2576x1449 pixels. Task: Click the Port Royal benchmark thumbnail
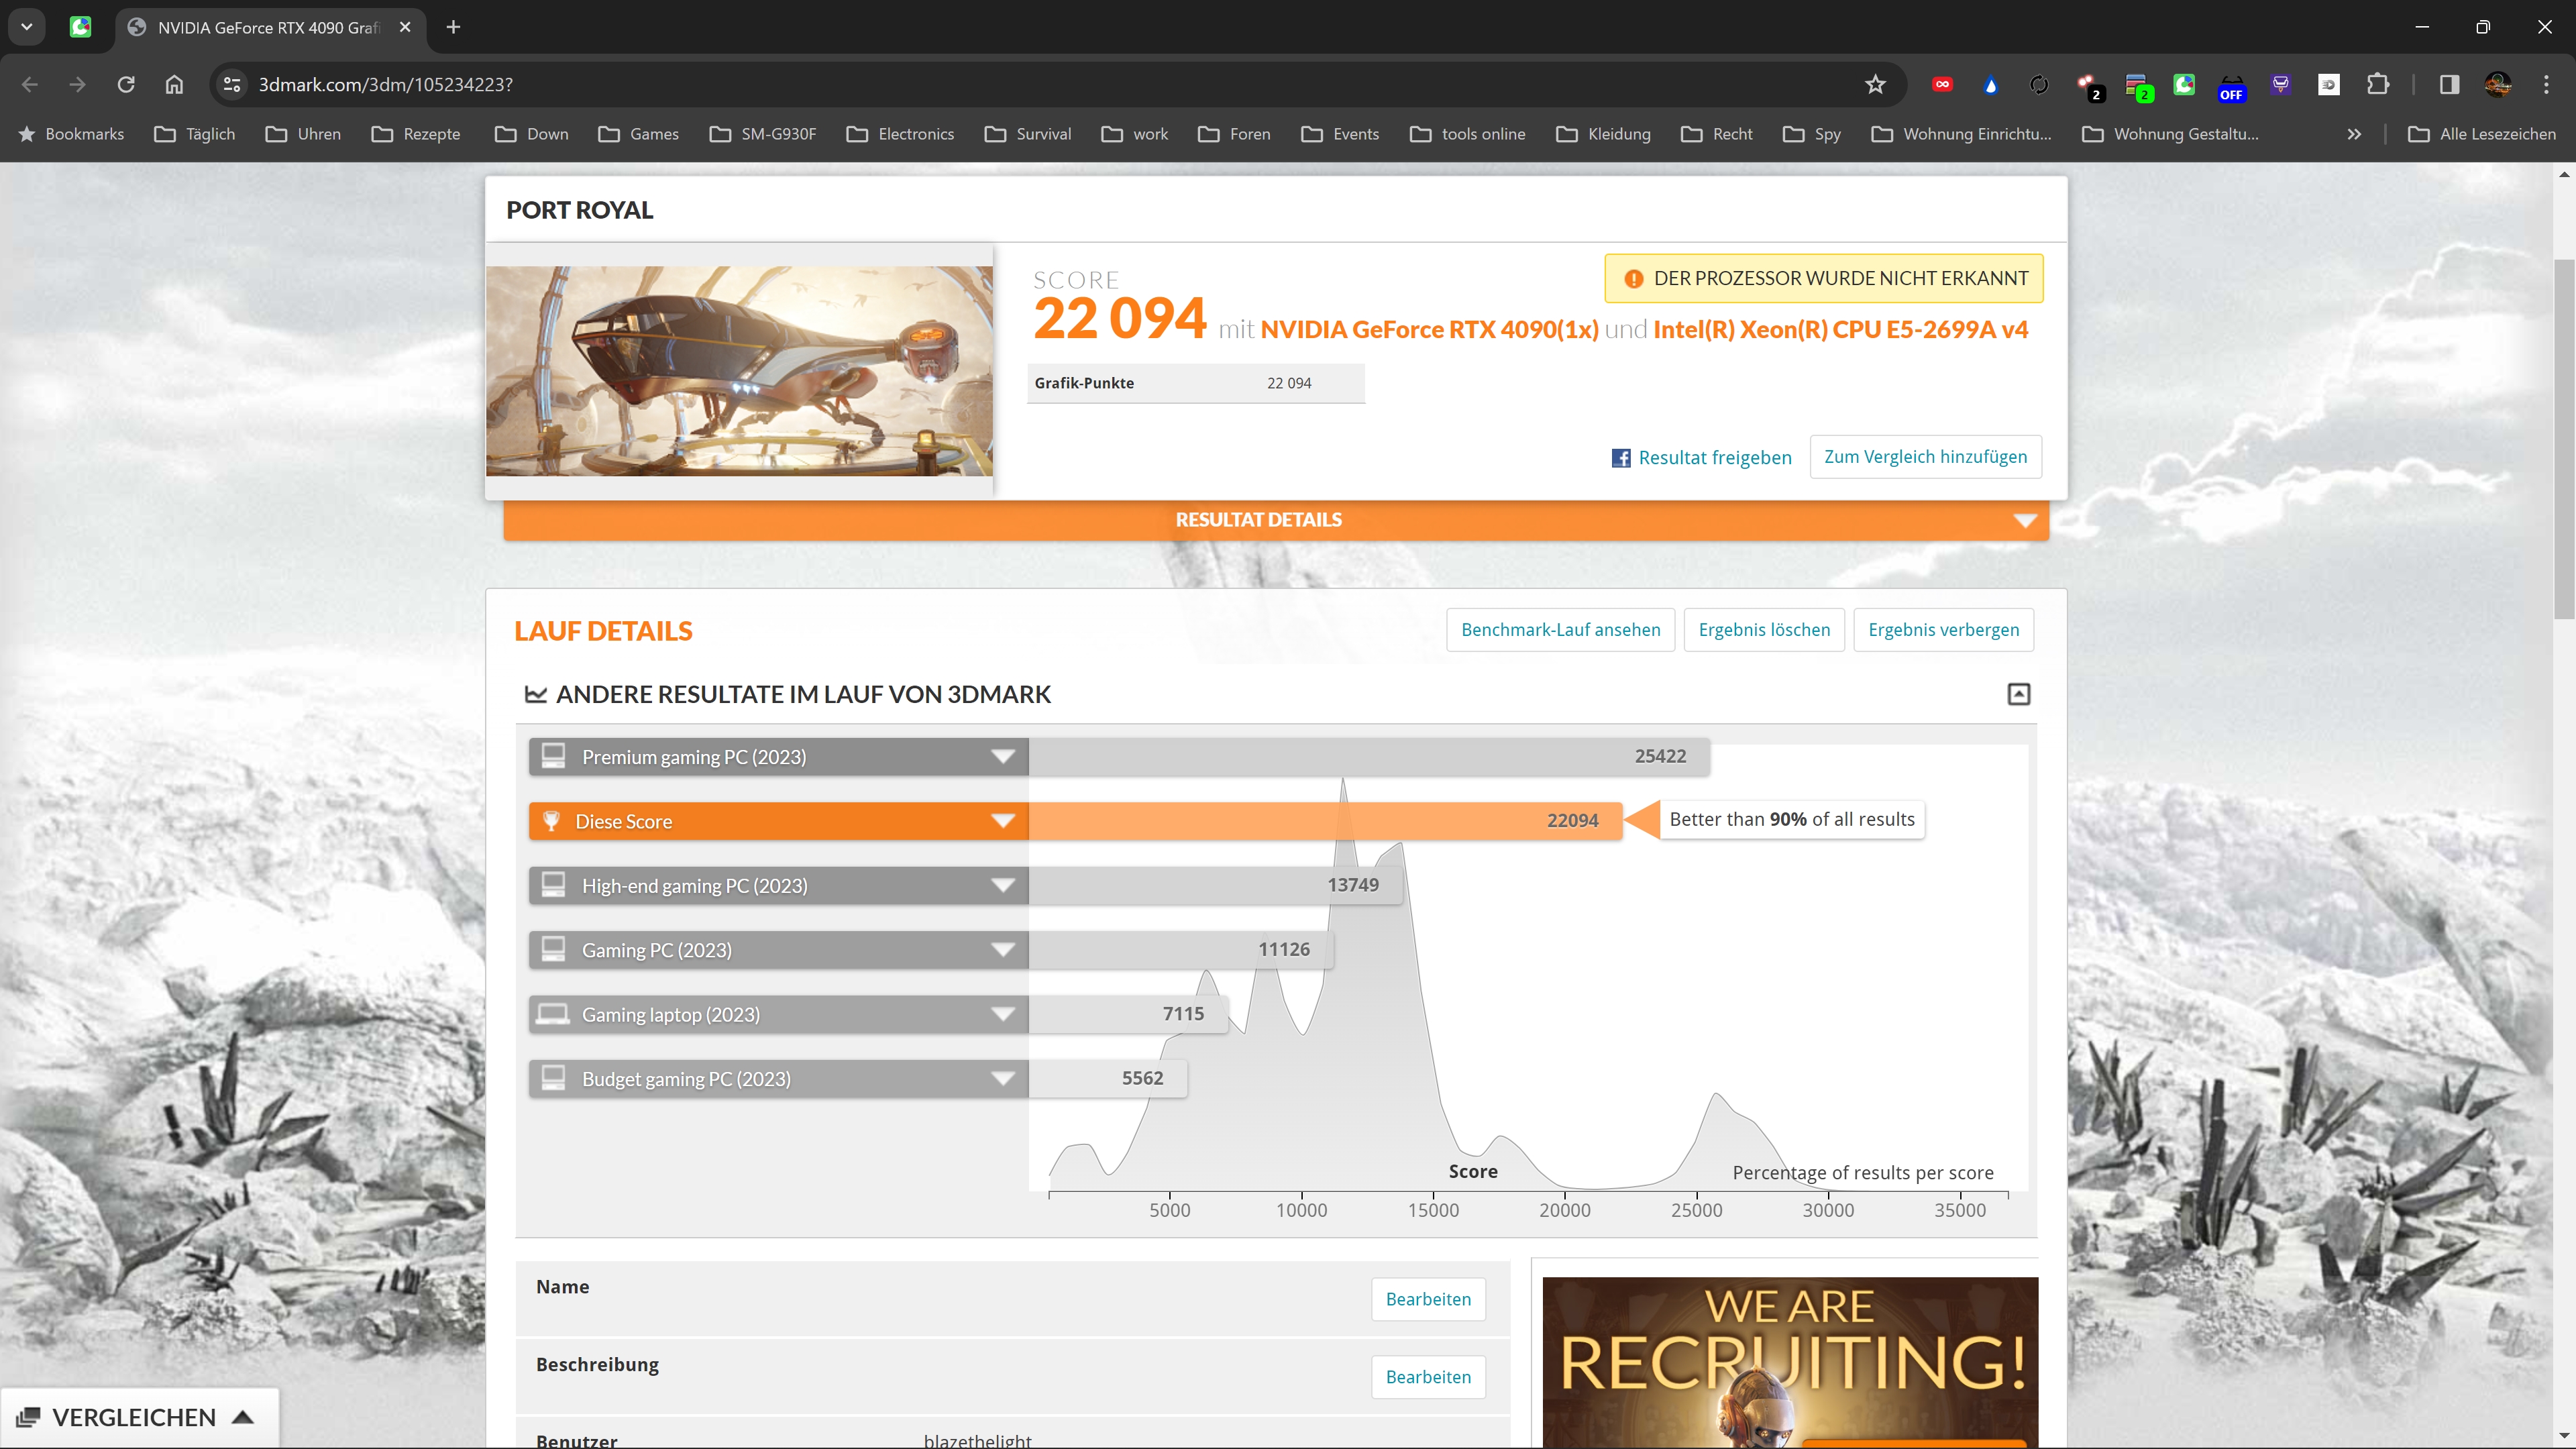pos(739,371)
